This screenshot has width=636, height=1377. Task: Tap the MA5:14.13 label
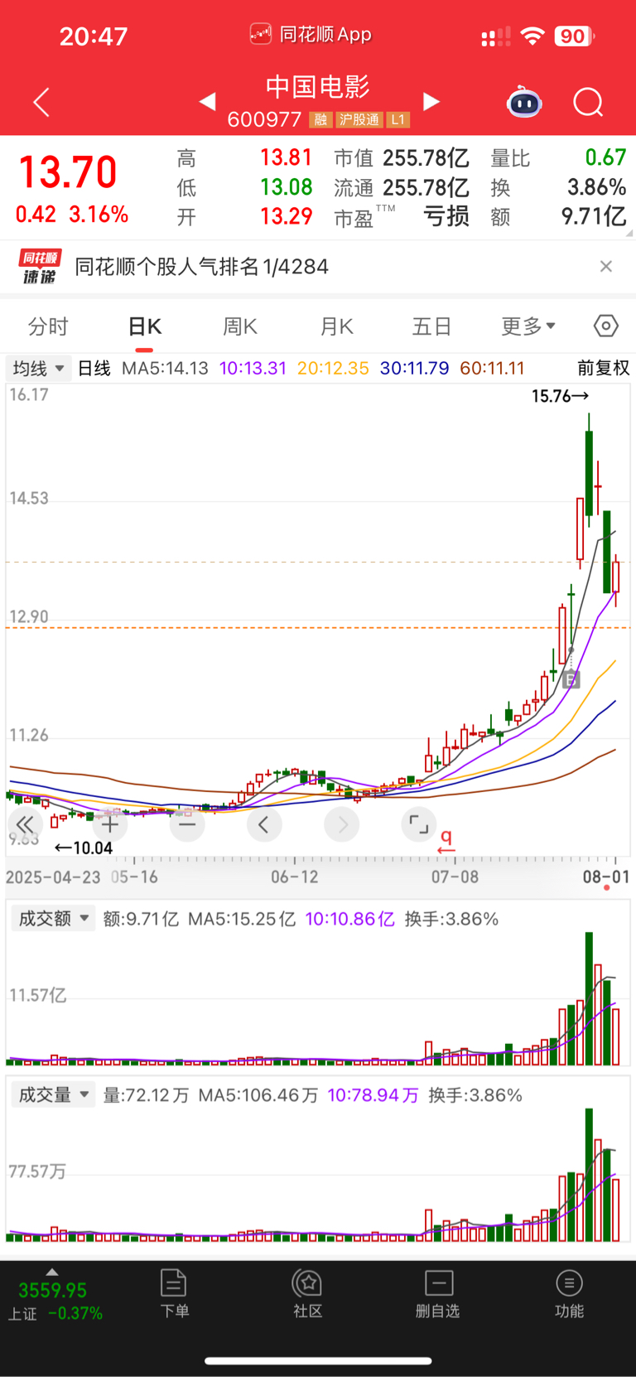pos(165,368)
